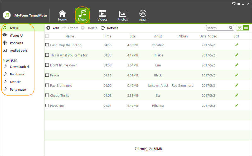Click the Add button
The width and height of the screenshot is (252, 156).
53,28
